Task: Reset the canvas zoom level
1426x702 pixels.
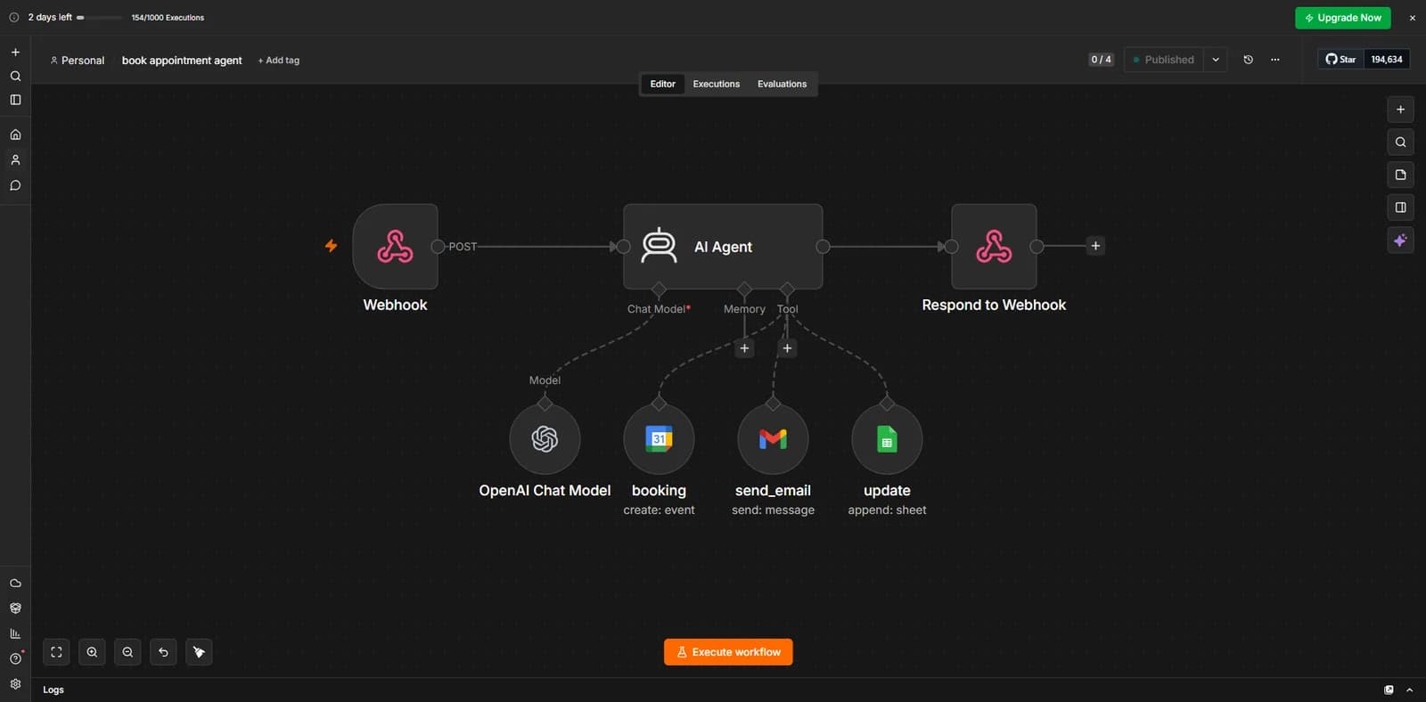Action: [163, 652]
